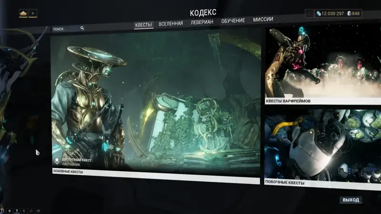The height and width of the screenshot is (214, 381).
Task: Click the question mark help icon
Action: tap(17, 211)
